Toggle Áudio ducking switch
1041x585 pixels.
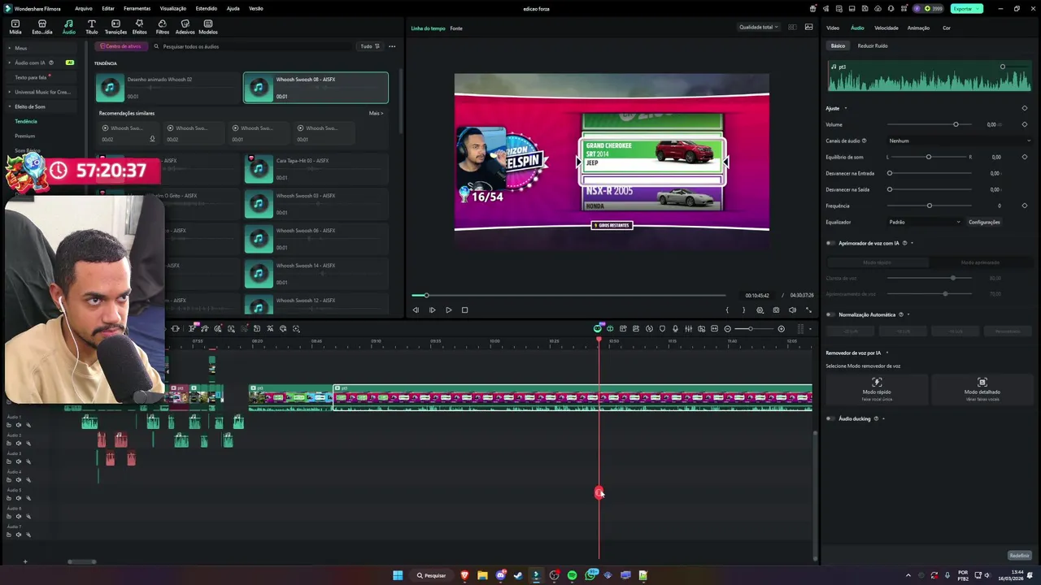tap(830, 418)
